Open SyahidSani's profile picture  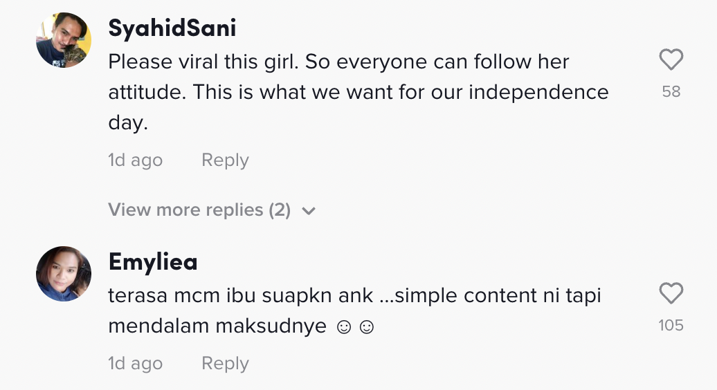tap(64, 40)
